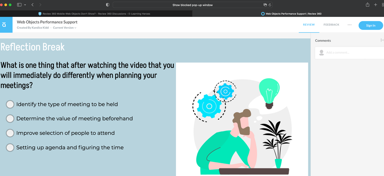Viewport: 384px width, 176px height.
Task: Click the Web Objects Performance Support title
Action: [x=47, y=22]
